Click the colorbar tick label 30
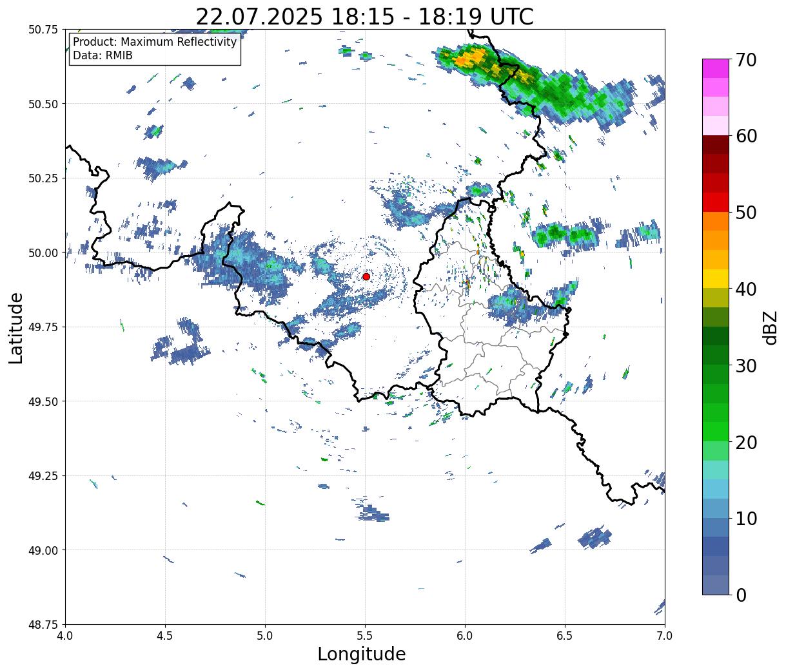 pyautogui.click(x=747, y=366)
